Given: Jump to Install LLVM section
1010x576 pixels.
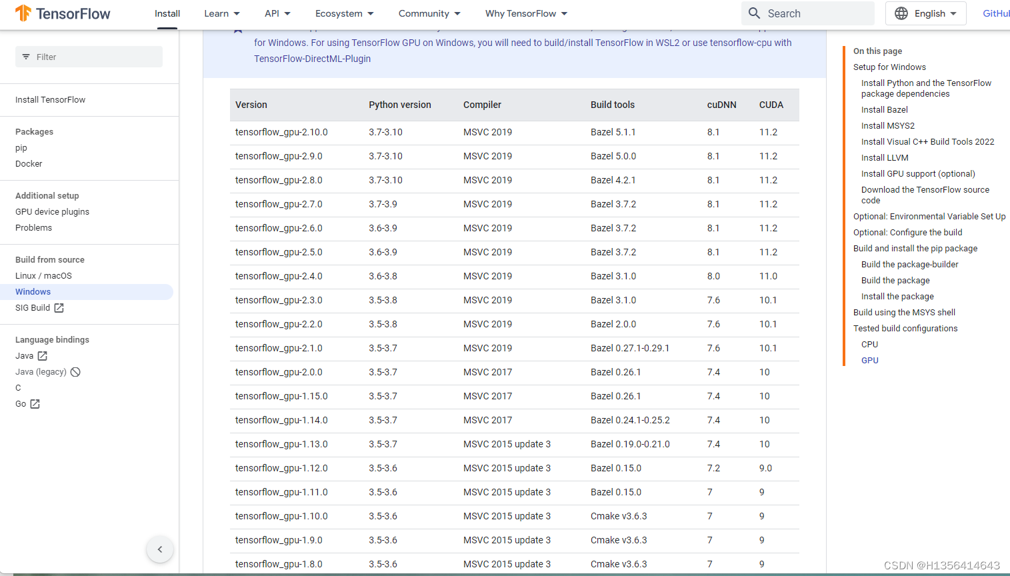Looking at the screenshot, I should [885, 158].
